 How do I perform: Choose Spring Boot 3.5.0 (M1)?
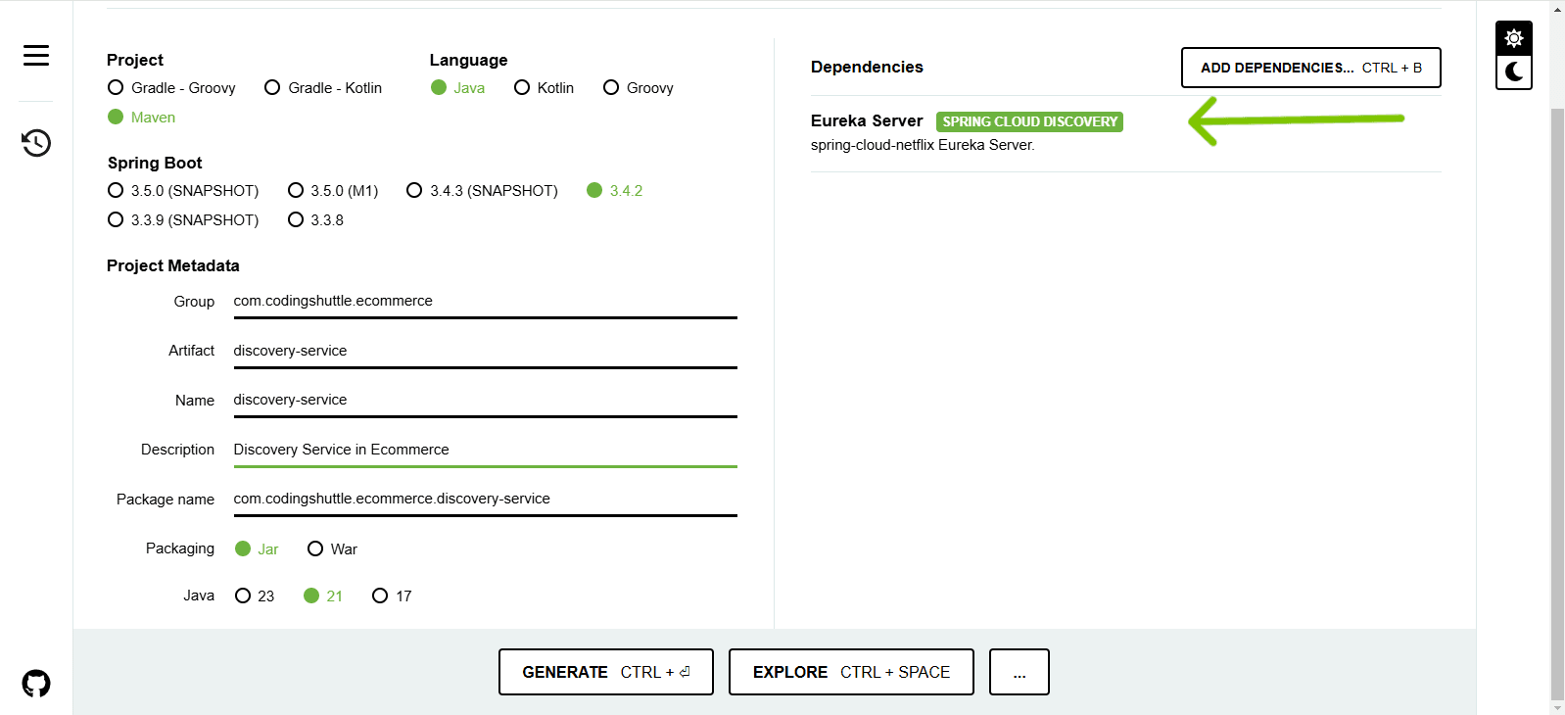(333, 191)
